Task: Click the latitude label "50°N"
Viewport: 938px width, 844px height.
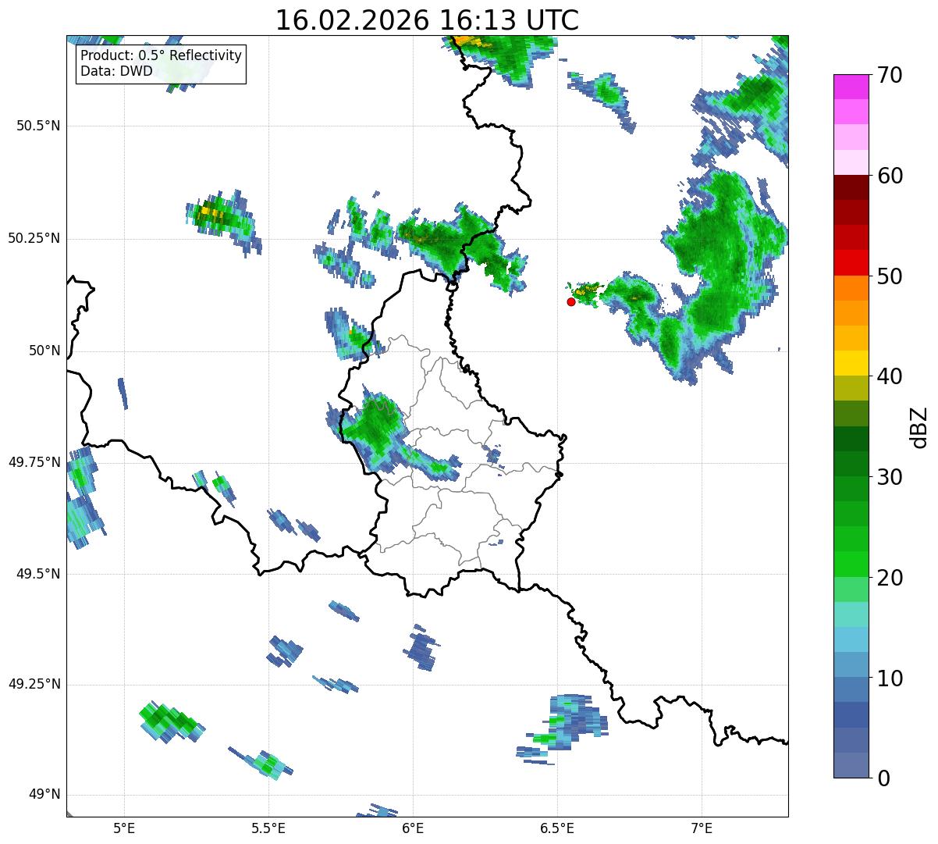Action: 44,351
